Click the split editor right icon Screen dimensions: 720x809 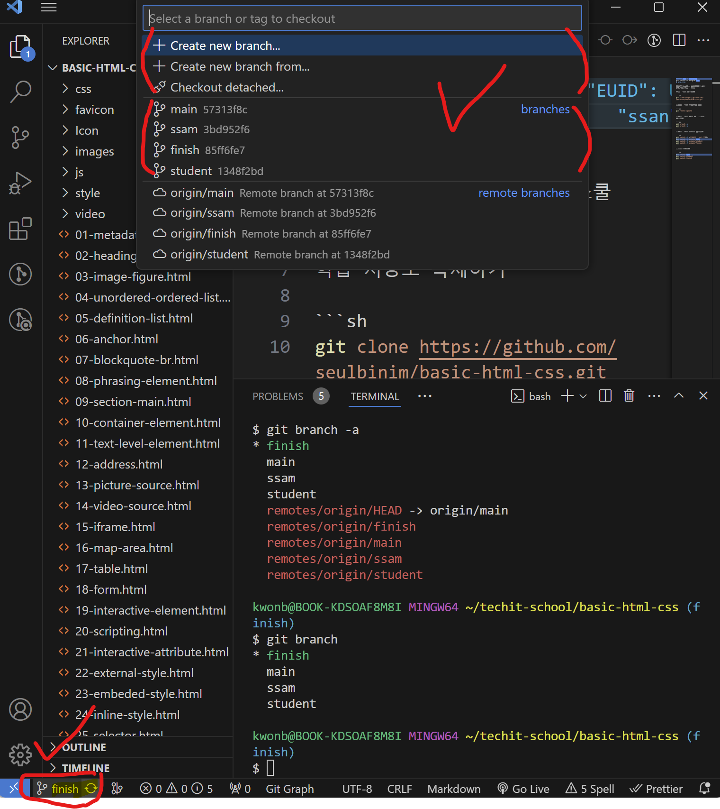coord(679,40)
